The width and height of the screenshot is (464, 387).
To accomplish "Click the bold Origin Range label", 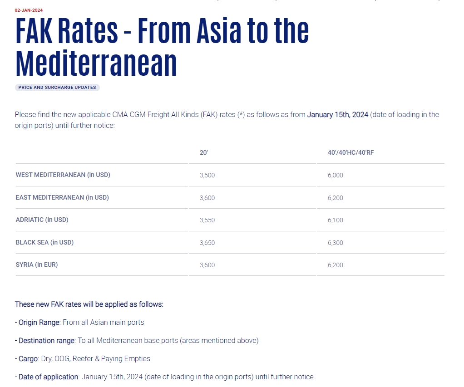I will point(39,323).
